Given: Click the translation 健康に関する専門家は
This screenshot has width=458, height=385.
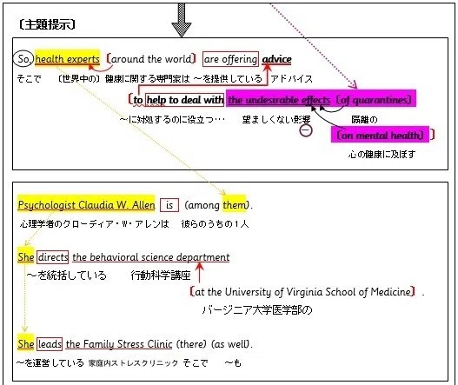Looking at the screenshot, I should point(148,78).
